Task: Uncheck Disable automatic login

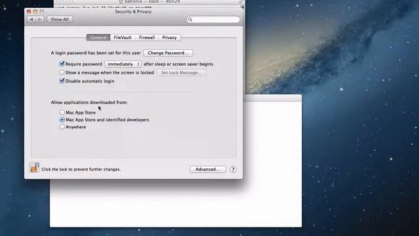Action: click(62, 81)
